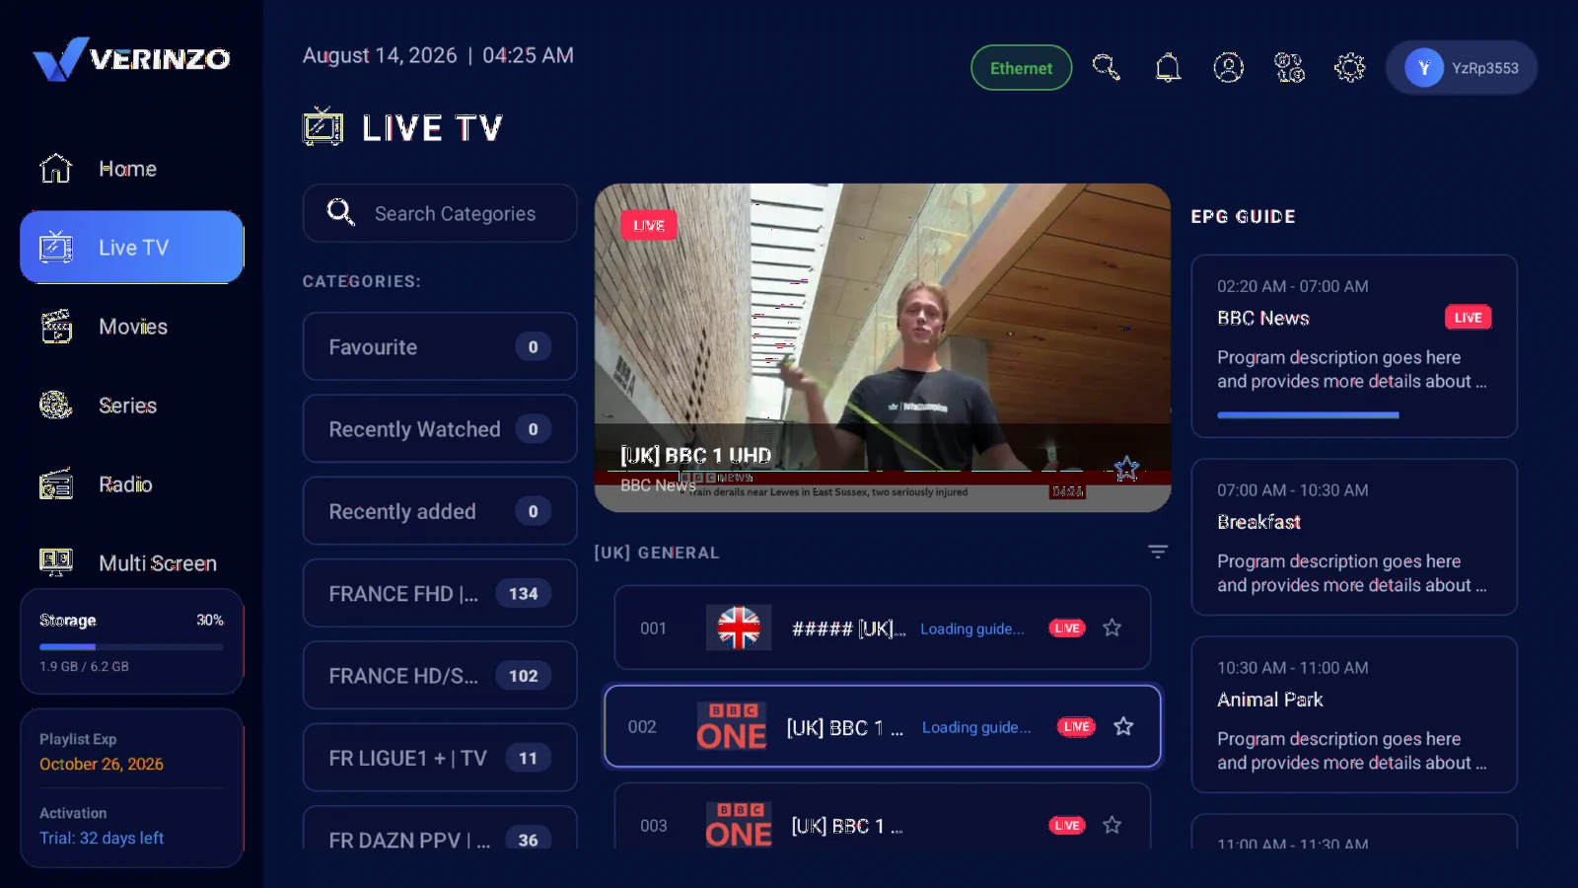Select the FR DAZN PPV category
This screenshot has width=1578, height=888.
pos(440,829)
